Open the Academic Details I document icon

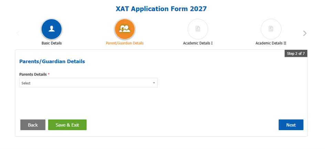(x=198, y=29)
